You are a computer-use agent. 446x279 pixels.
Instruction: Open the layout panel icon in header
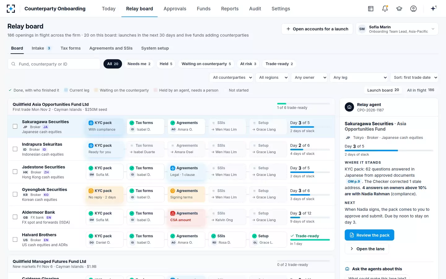coord(371,9)
